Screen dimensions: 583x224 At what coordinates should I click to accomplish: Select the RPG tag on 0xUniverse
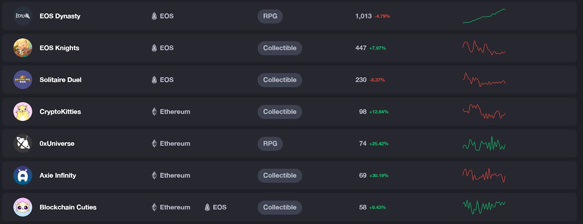coord(270,144)
